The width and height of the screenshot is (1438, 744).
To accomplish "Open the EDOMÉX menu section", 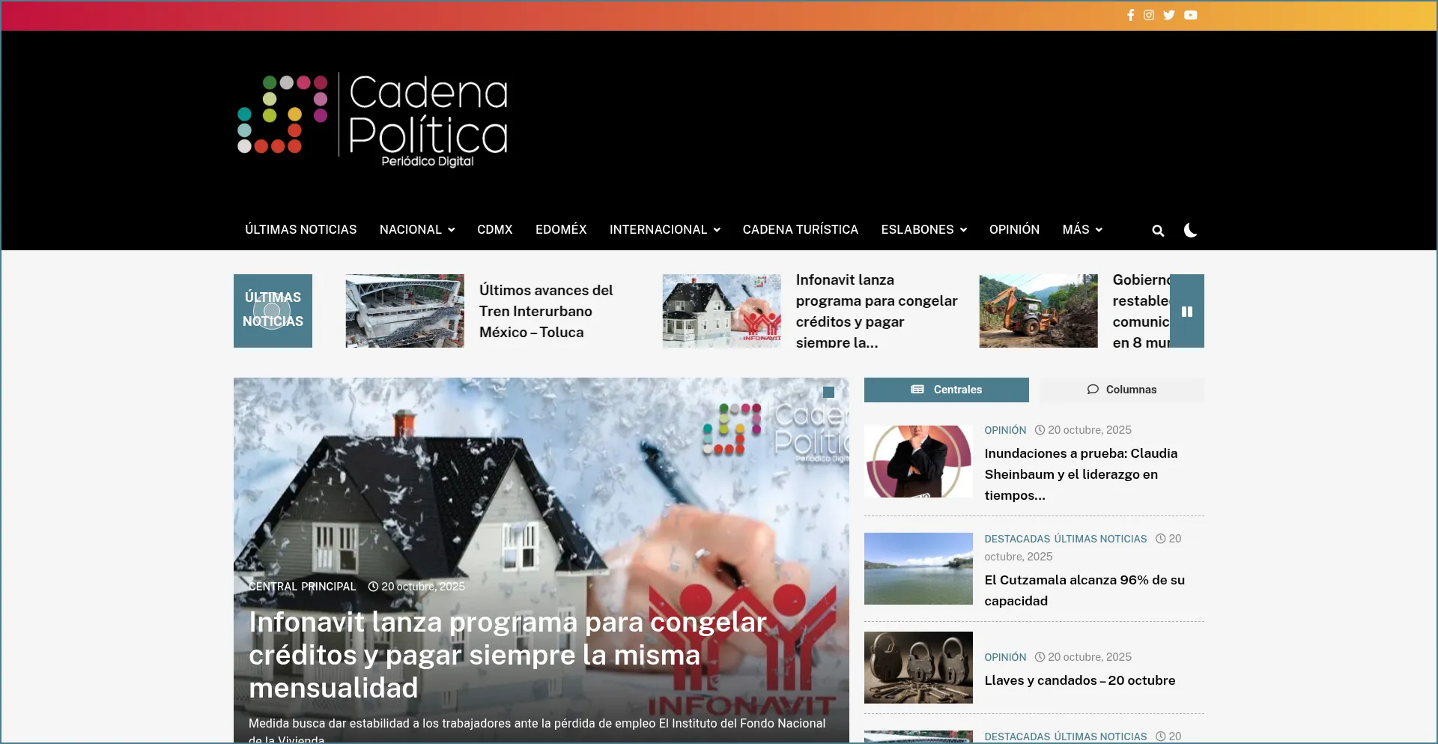I will pyautogui.click(x=561, y=230).
